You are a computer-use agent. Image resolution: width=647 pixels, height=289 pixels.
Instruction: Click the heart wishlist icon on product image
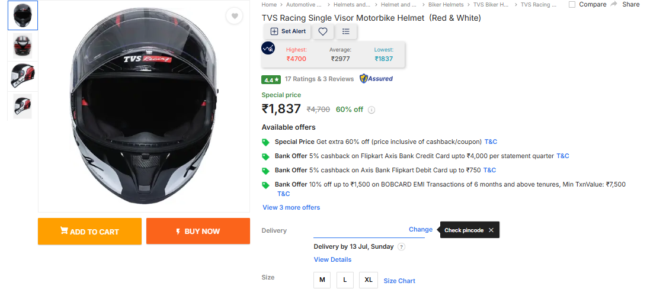coord(235,17)
